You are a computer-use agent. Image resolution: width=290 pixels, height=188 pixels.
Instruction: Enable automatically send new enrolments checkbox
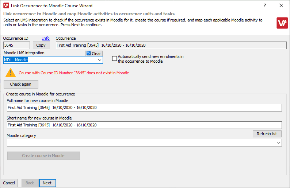(114, 59)
